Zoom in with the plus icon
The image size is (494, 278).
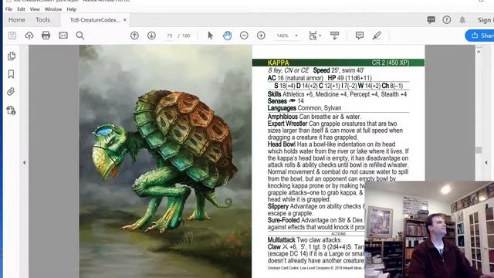pos(261,36)
